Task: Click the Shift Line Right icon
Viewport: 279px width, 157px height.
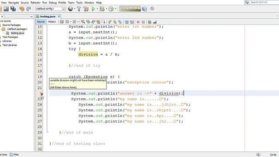Action: coord(132,22)
